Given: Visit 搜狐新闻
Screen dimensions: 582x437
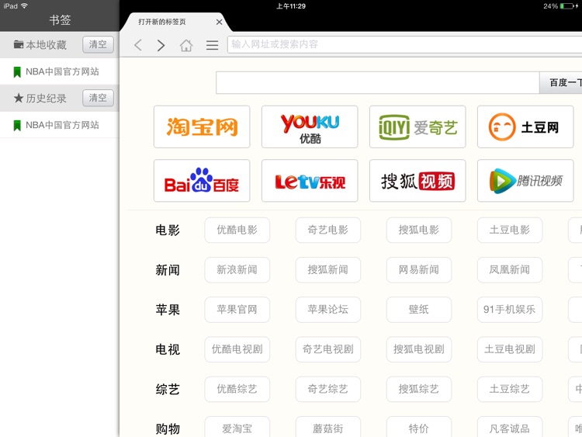Looking at the screenshot, I should tap(328, 270).
